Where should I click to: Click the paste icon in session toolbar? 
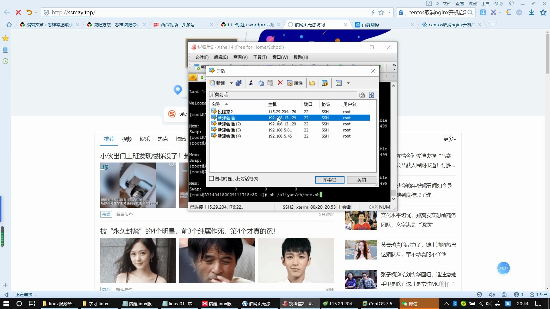point(270,83)
